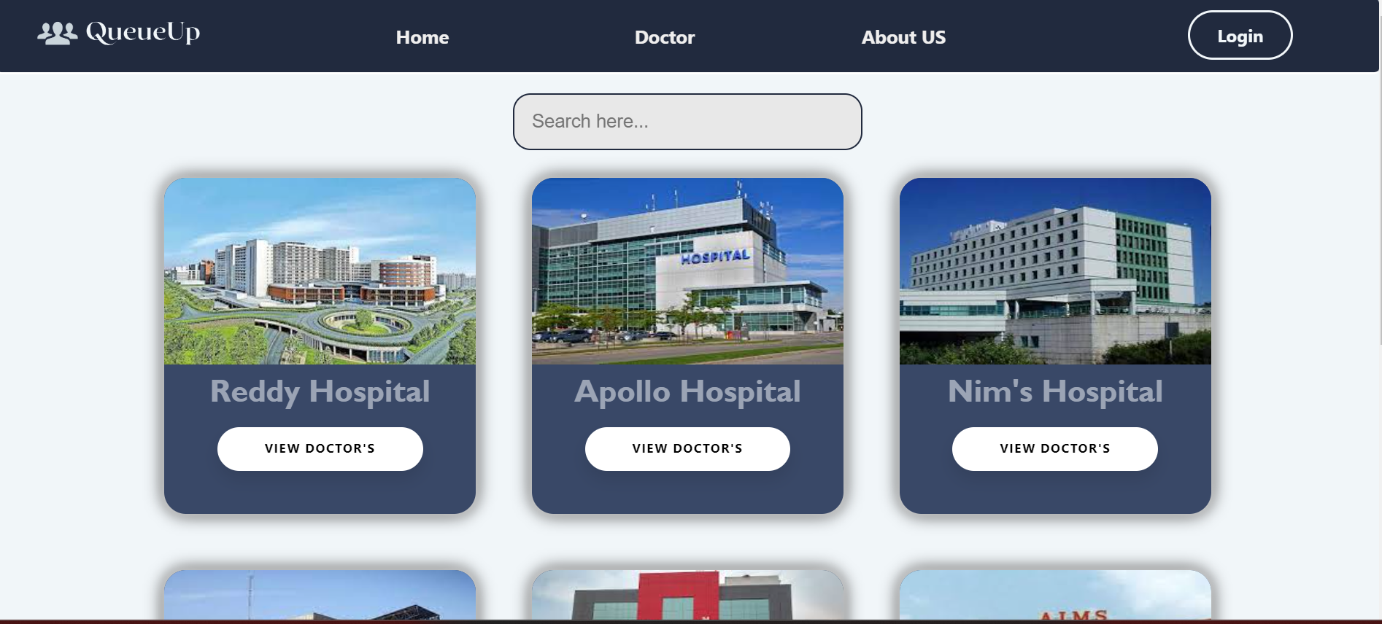
Task: Select the Nim's Hospital title text
Action: [1055, 392]
